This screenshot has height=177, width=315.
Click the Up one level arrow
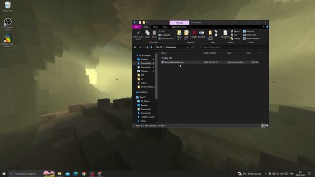(x=147, y=47)
